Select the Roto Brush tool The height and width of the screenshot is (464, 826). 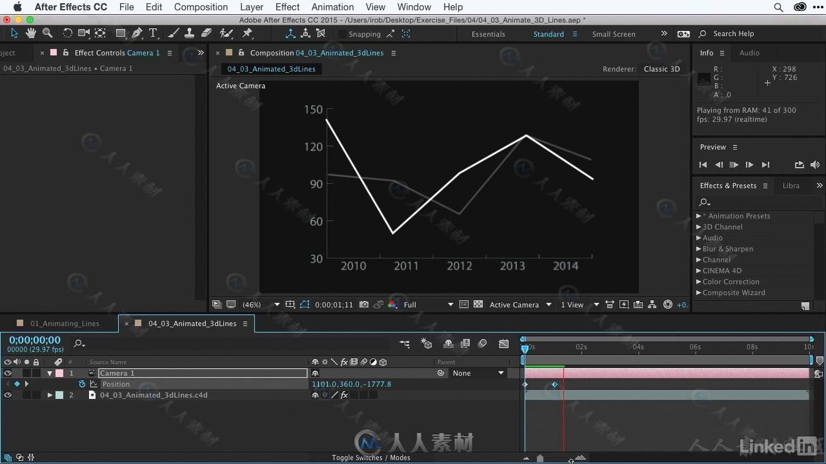226,33
